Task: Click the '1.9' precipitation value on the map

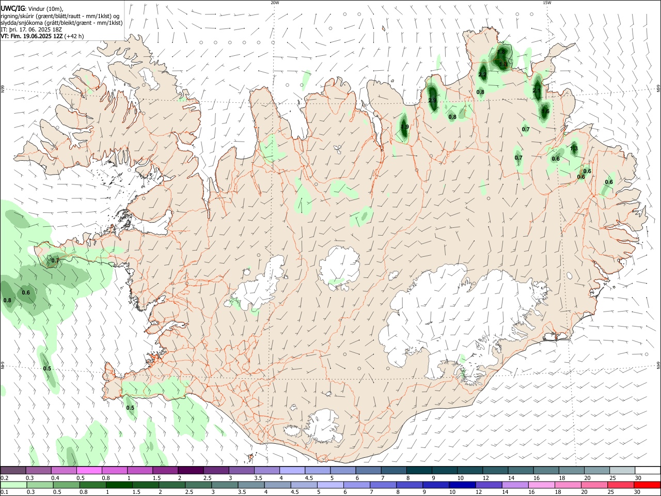Action: pyautogui.click(x=405, y=127)
